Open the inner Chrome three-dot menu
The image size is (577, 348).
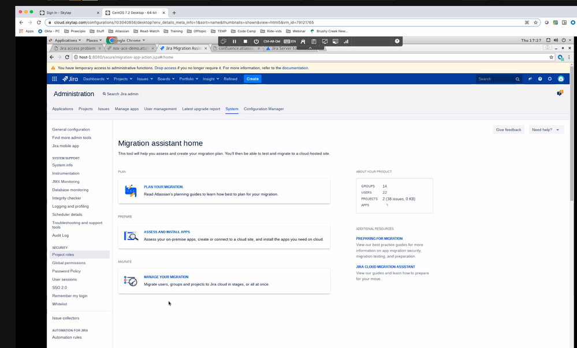(569, 57)
